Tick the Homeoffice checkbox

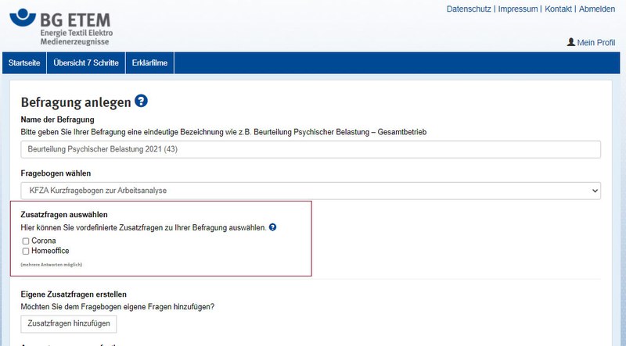pos(26,251)
